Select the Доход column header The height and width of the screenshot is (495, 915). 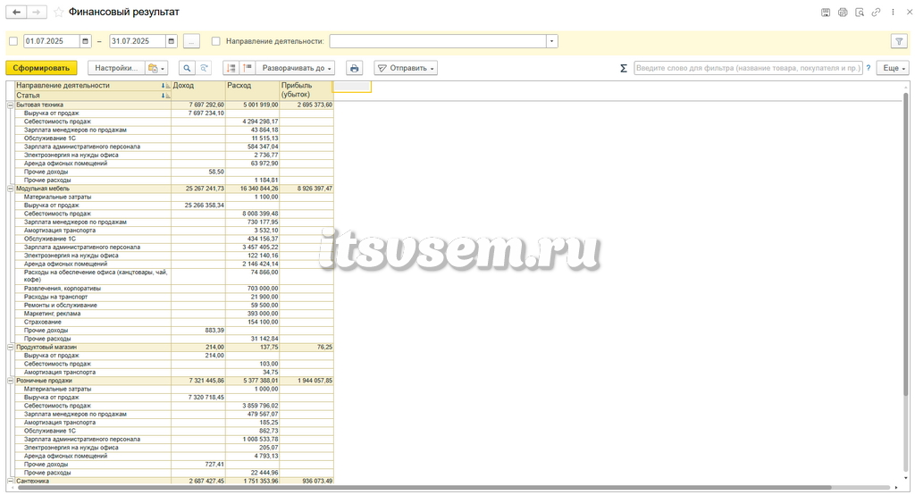(198, 90)
